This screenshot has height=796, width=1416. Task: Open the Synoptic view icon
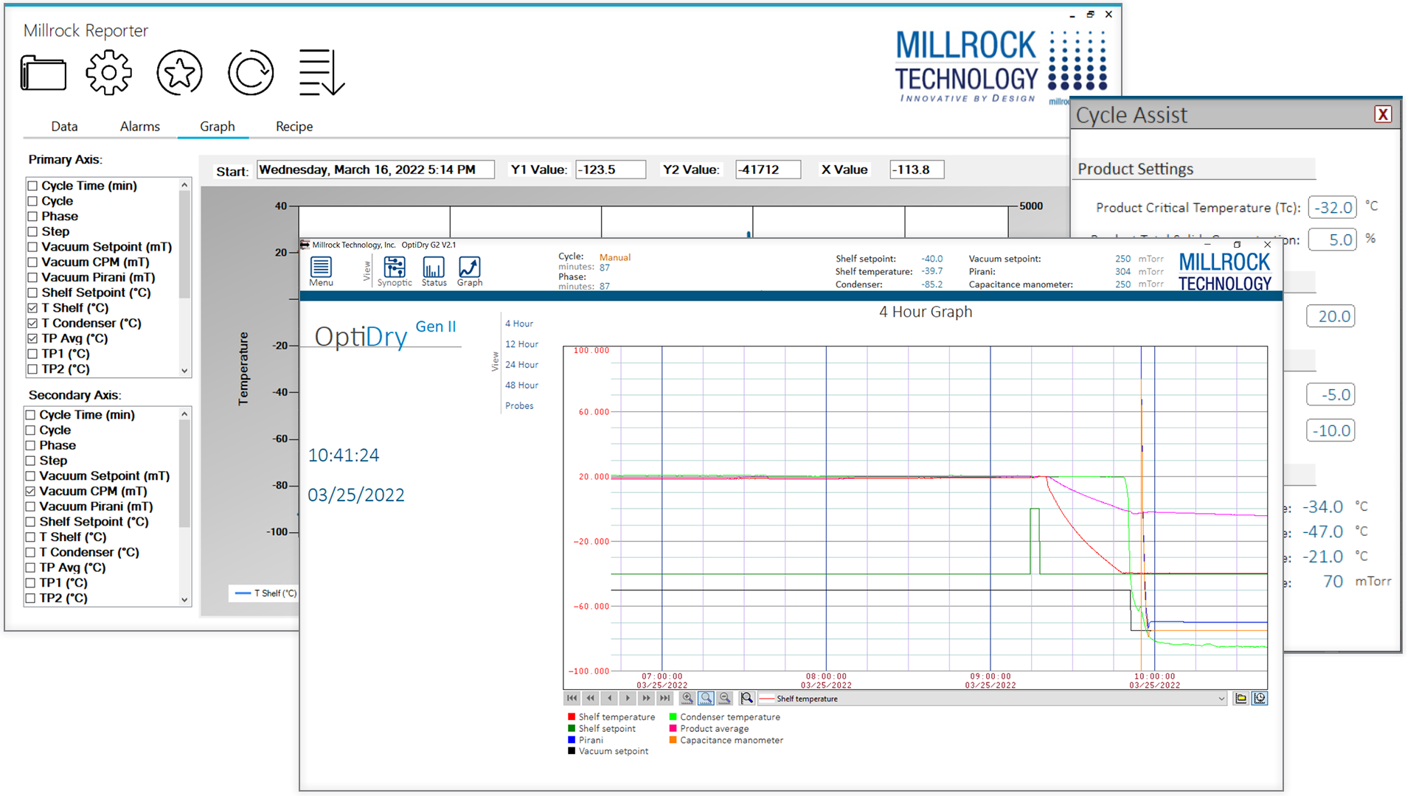click(x=395, y=271)
